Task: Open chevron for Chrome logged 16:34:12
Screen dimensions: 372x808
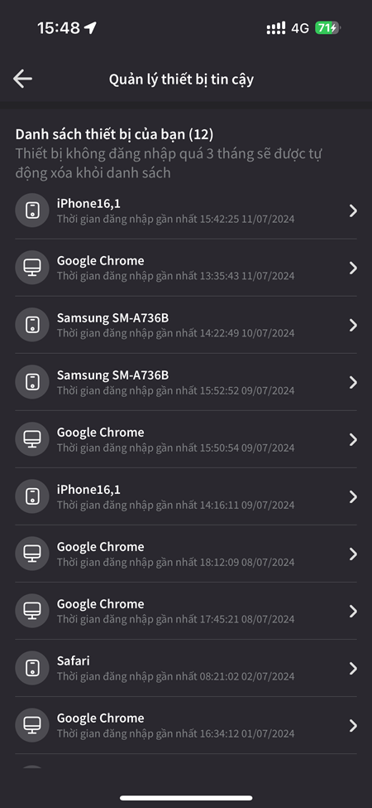Action: pyautogui.click(x=353, y=726)
